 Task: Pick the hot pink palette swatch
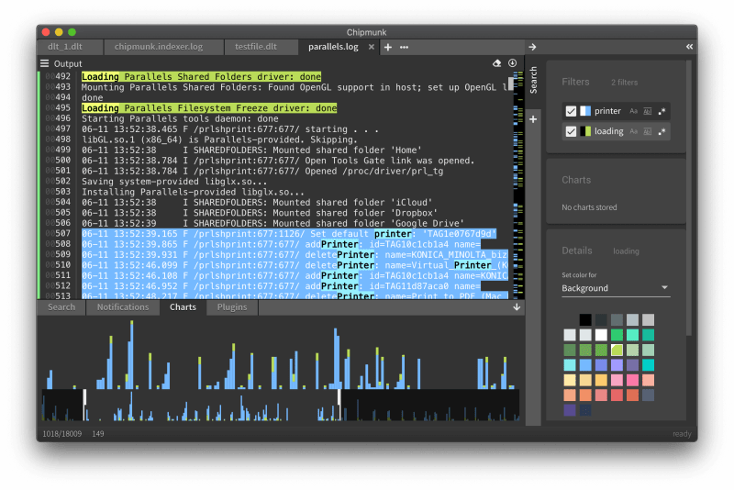coord(632,380)
